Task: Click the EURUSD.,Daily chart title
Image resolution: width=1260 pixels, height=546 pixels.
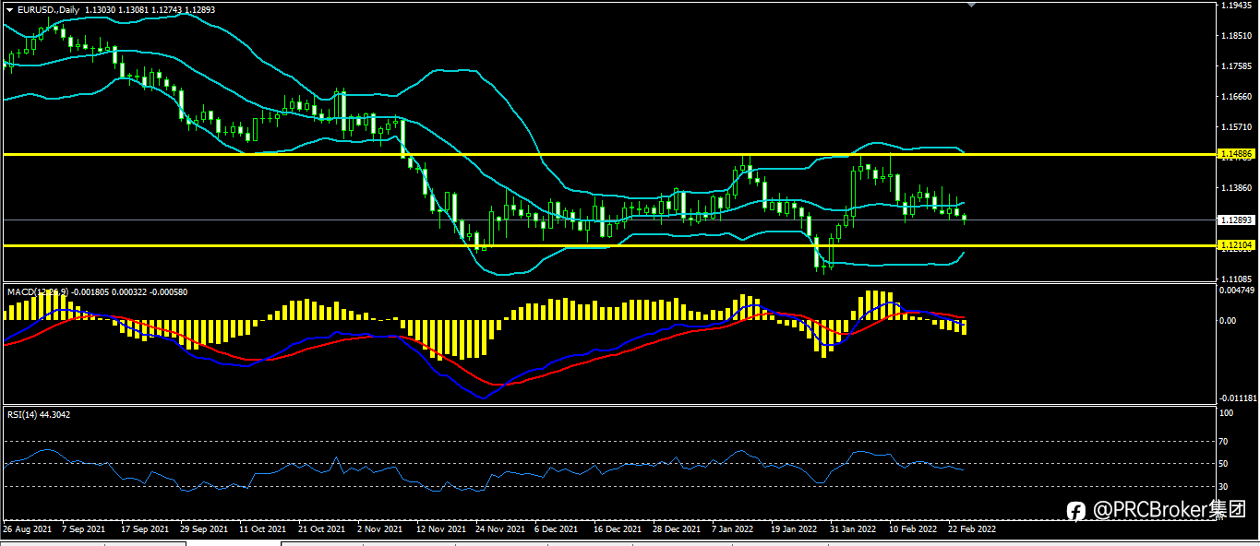Action: [48, 9]
